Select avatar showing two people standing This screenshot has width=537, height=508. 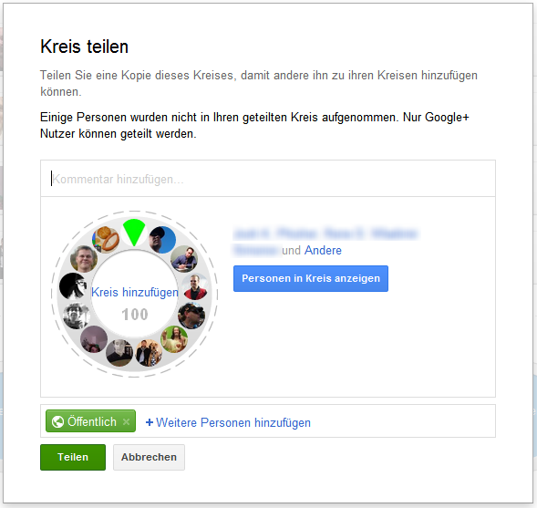pyautogui.click(x=149, y=353)
